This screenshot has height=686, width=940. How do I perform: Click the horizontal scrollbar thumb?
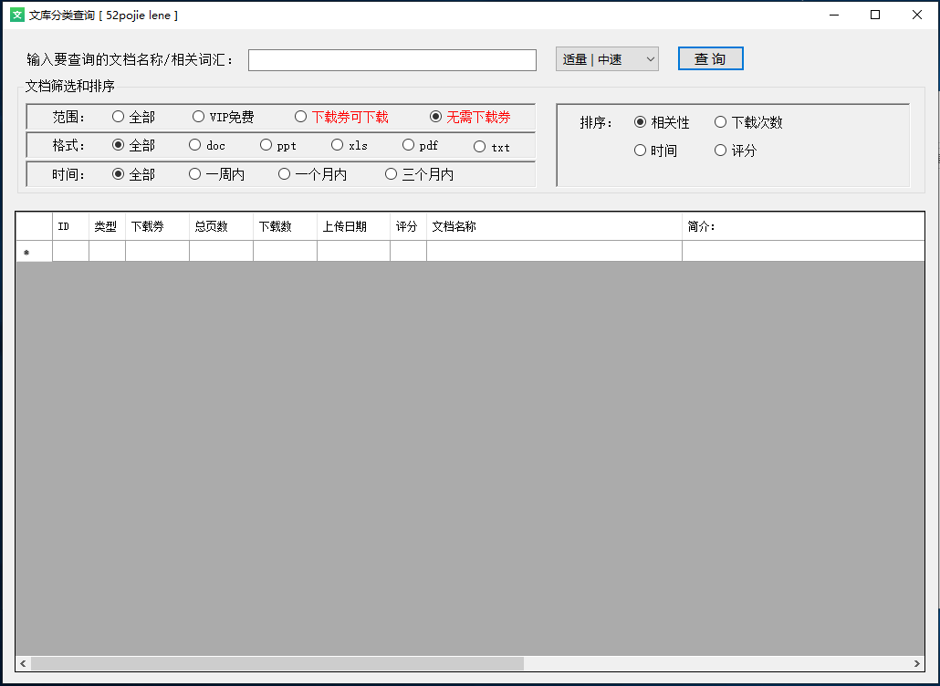pos(277,663)
